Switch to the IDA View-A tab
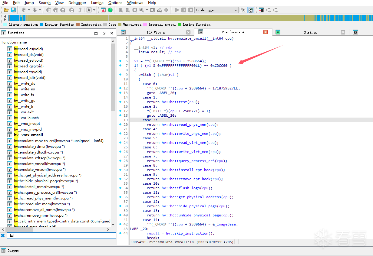 pyautogui.click(x=156, y=32)
